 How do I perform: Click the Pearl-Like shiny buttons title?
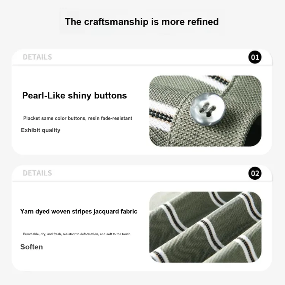click(74, 96)
